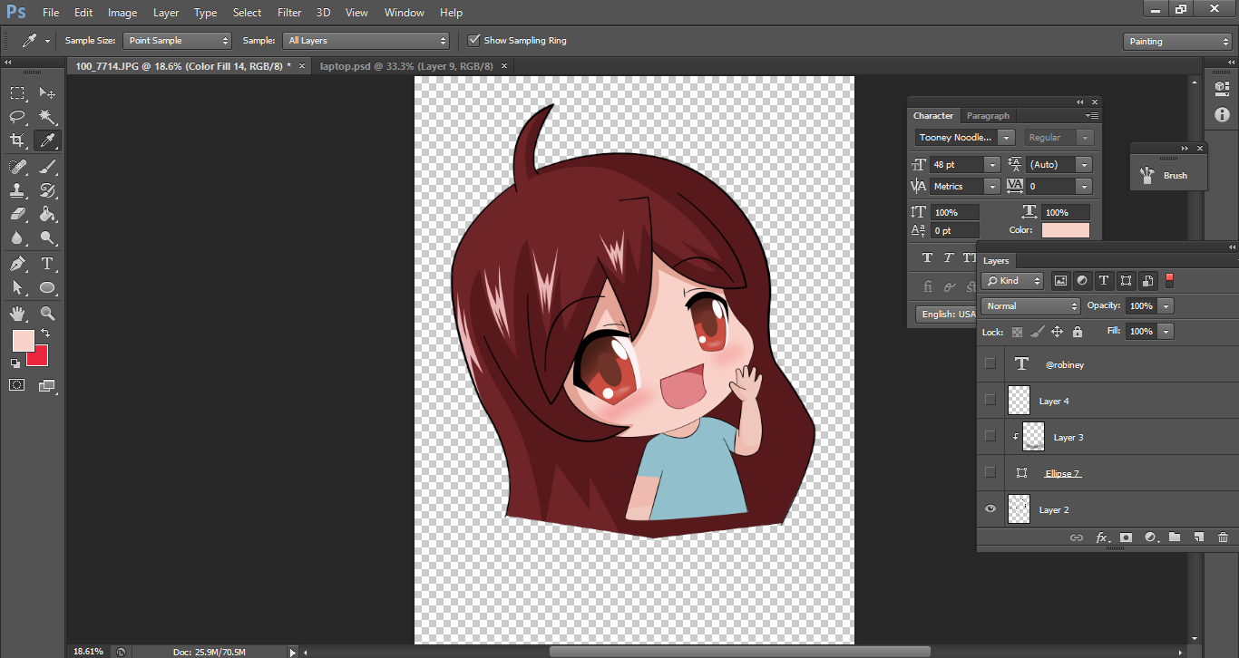Open layer style fx menu
1239x658 pixels.
click(x=1102, y=537)
